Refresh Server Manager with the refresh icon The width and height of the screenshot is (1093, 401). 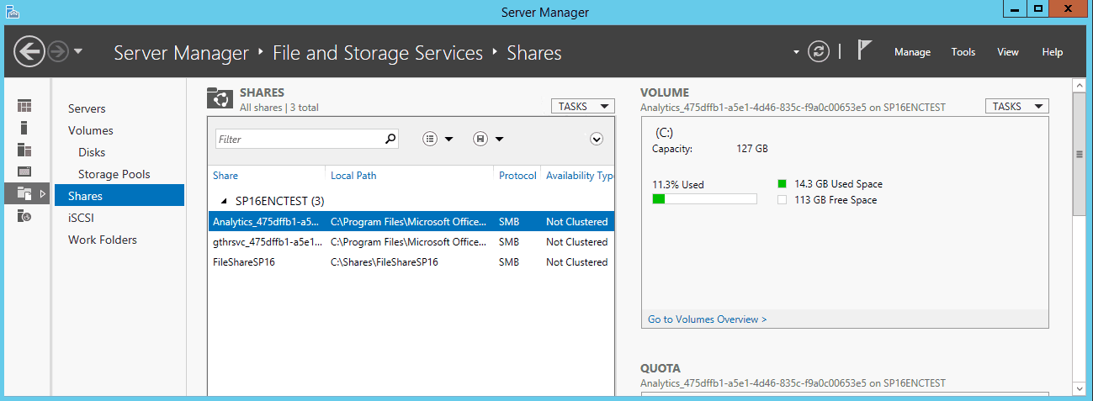818,51
